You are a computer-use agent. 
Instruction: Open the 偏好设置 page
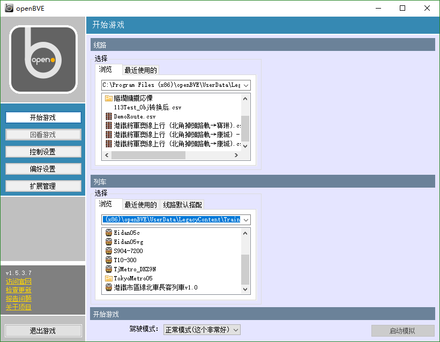click(x=43, y=169)
